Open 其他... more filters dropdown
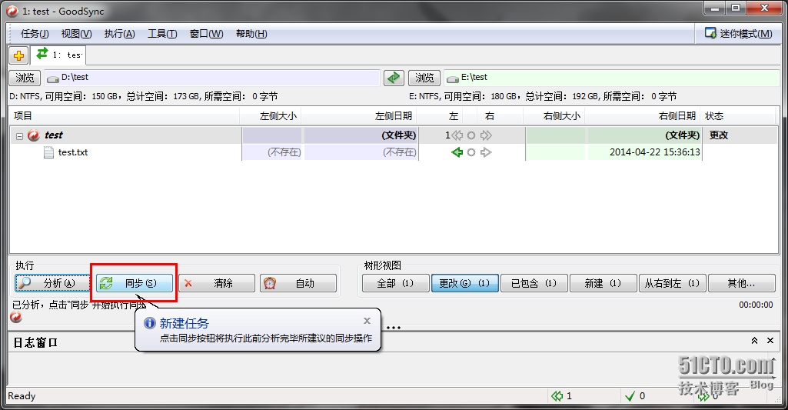This screenshot has height=410, width=788. 742,283
